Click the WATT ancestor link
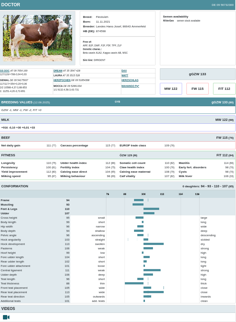 pos(125,76)
